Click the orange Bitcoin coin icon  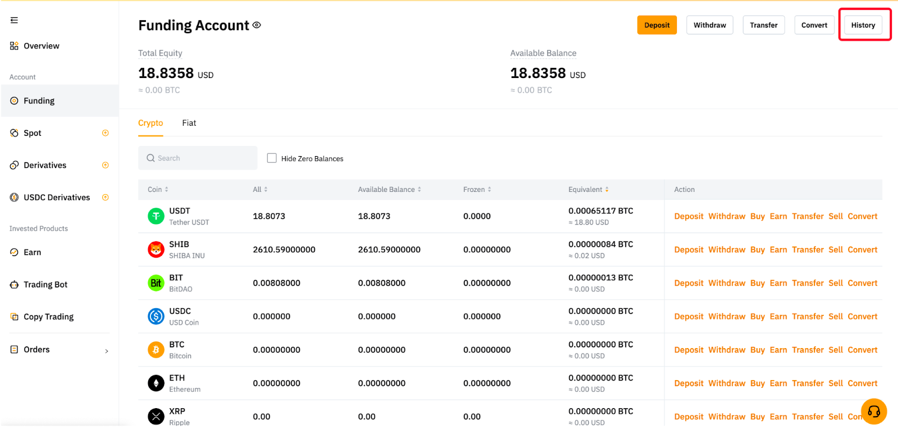[x=156, y=350]
